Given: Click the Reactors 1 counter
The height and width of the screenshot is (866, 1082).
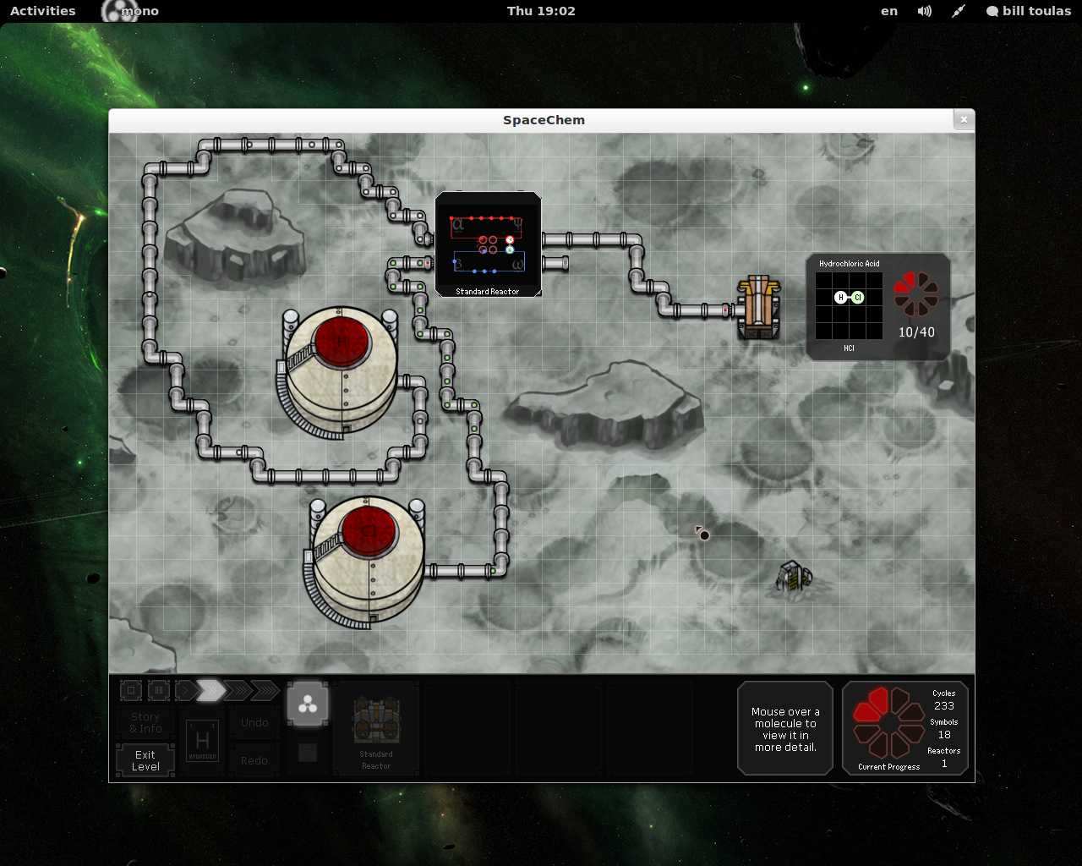Looking at the screenshot, I should pyautogui.click(x=944, y=758).
